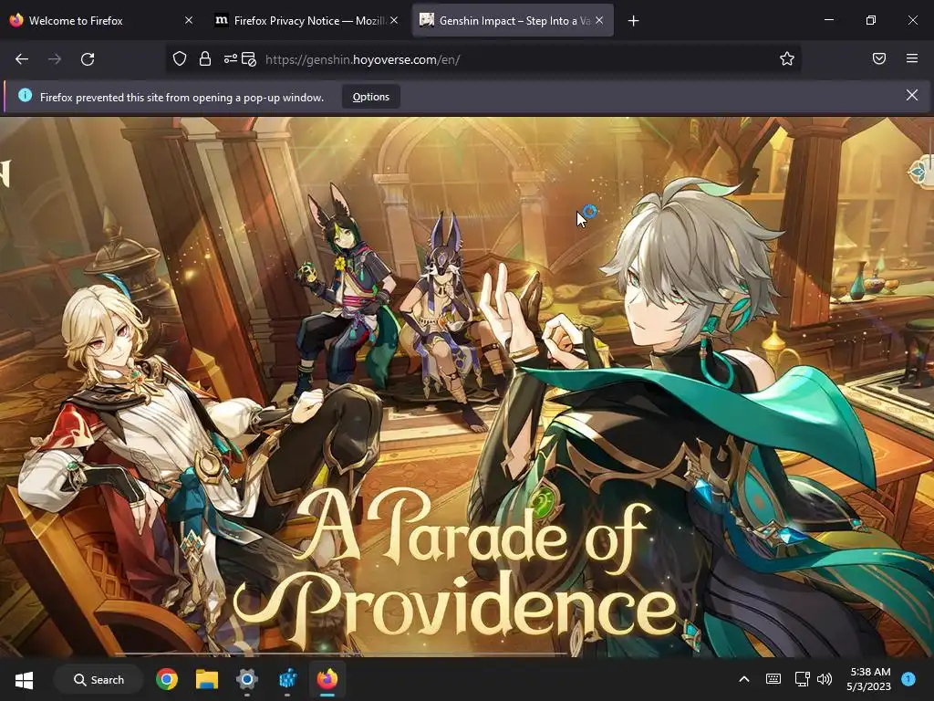Go back to the previous page
This screenshot has height=701, width=934.
22,59
